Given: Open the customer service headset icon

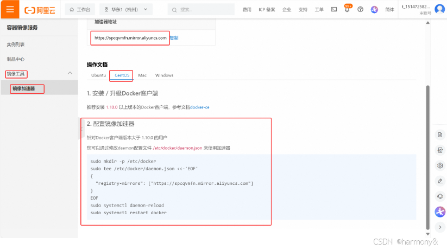Looking at the screenshot, I should 440,196.
